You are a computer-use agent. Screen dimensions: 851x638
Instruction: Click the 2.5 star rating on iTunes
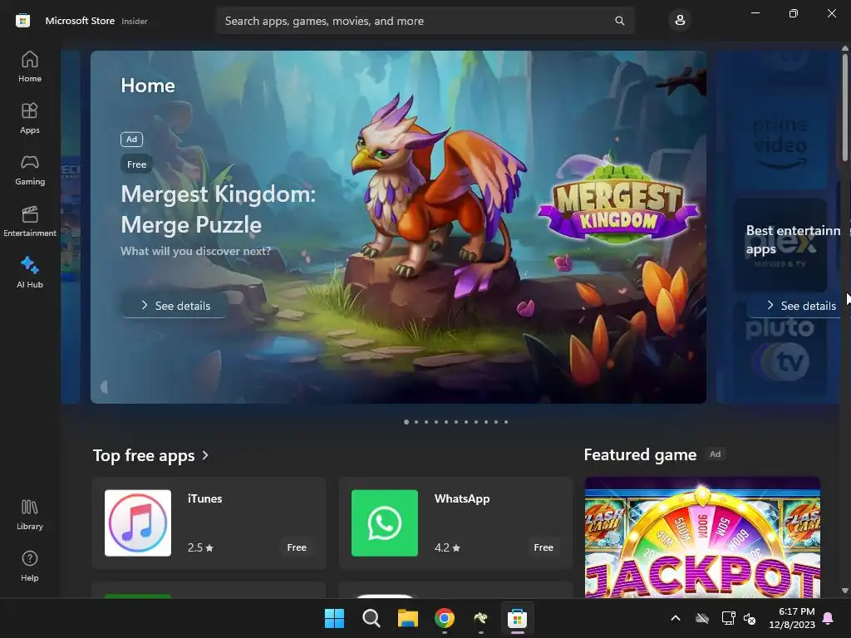(x=200, y=547)
